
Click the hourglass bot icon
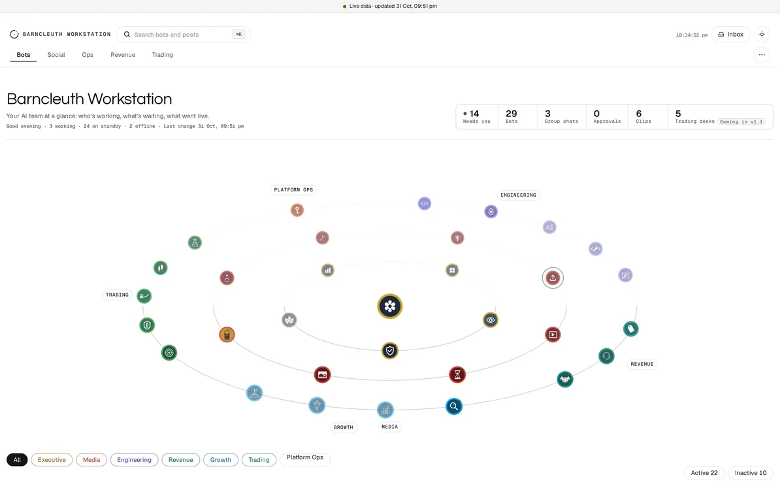[x=457, y=374]
